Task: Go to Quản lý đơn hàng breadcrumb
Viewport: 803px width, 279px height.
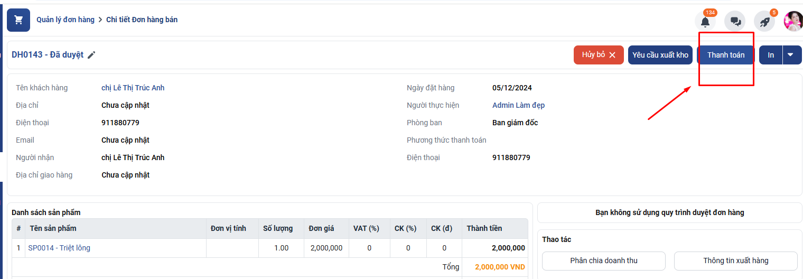Action: pos(66,20)
